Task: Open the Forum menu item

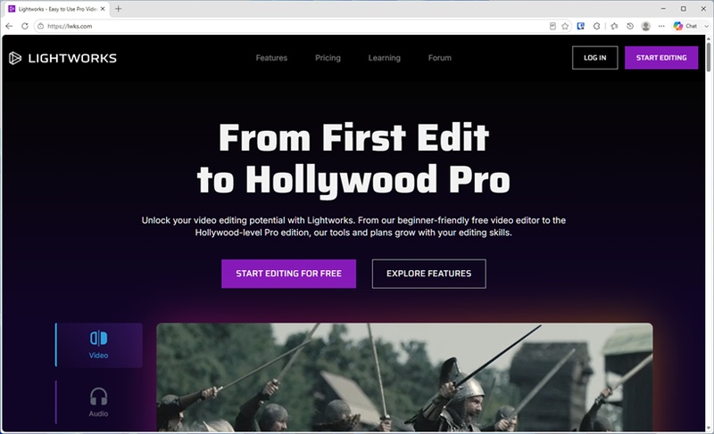Action: [x=440, y=58]
